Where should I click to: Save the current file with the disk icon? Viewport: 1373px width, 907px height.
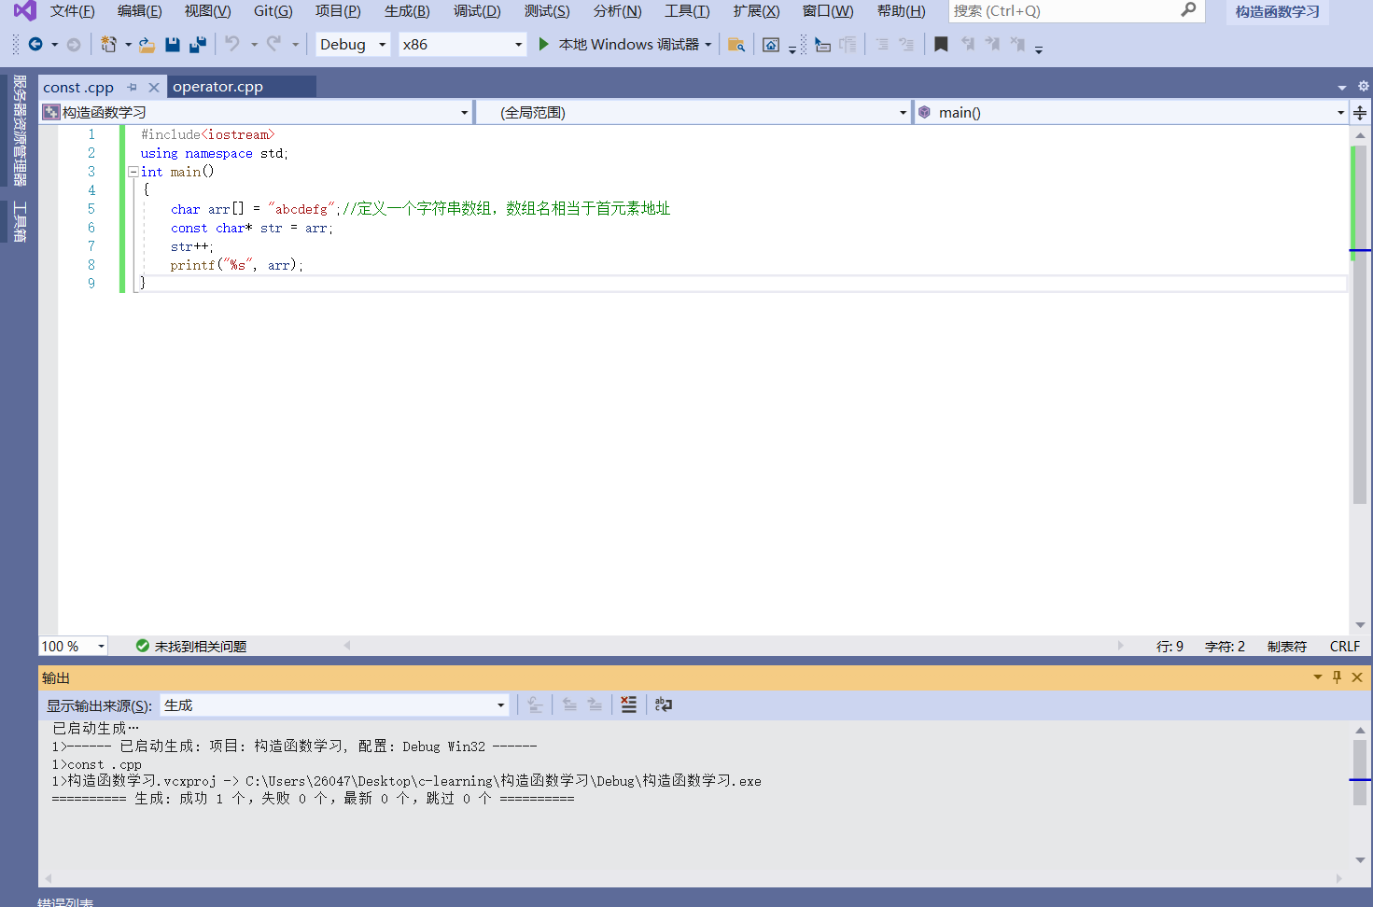(173, 44)
